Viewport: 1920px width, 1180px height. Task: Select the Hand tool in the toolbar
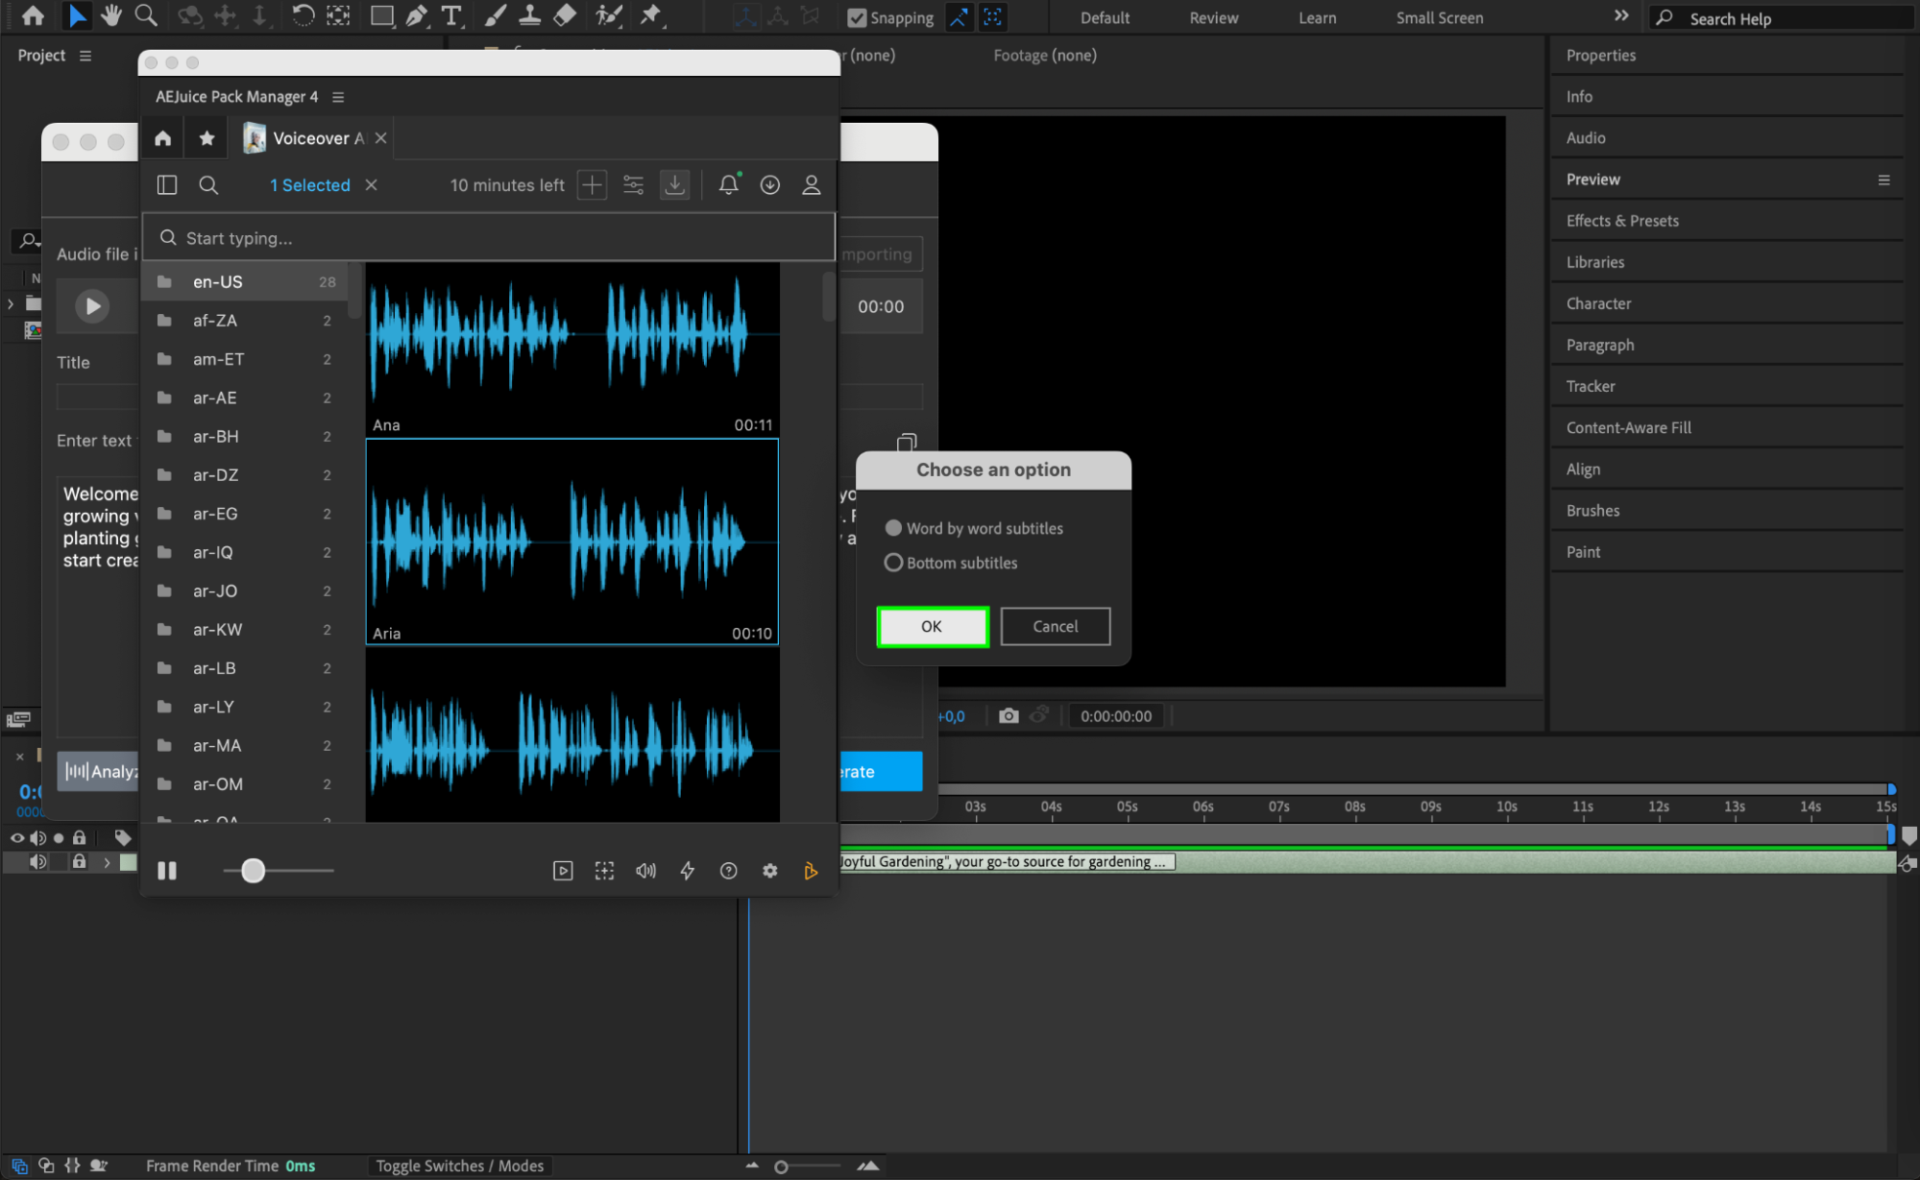tap(111, 15)
